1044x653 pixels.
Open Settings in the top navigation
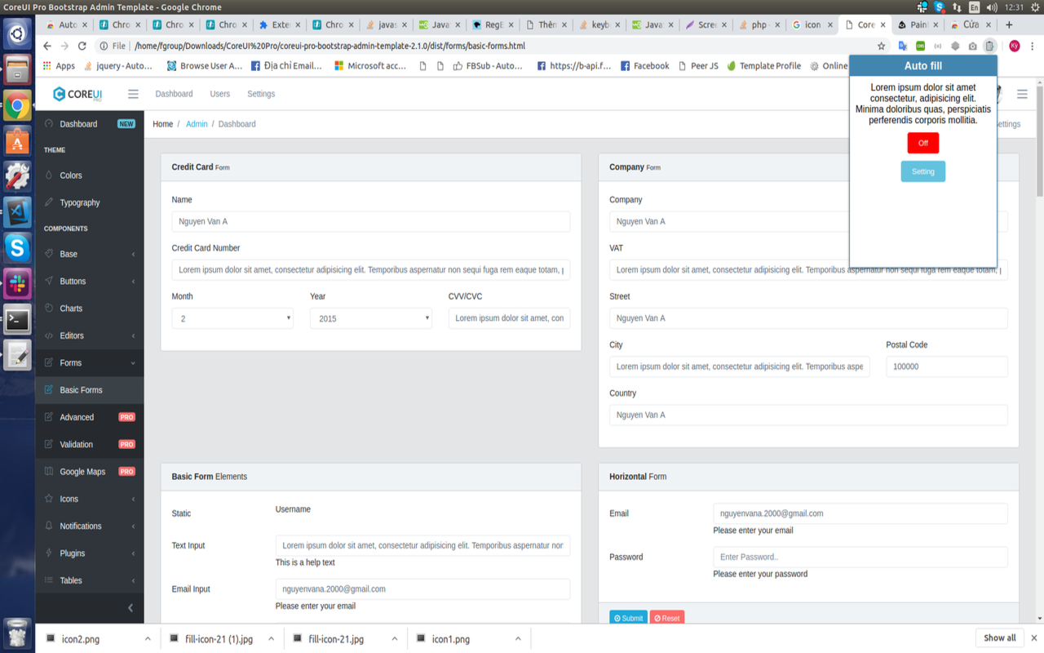click(x=261, y=94)
